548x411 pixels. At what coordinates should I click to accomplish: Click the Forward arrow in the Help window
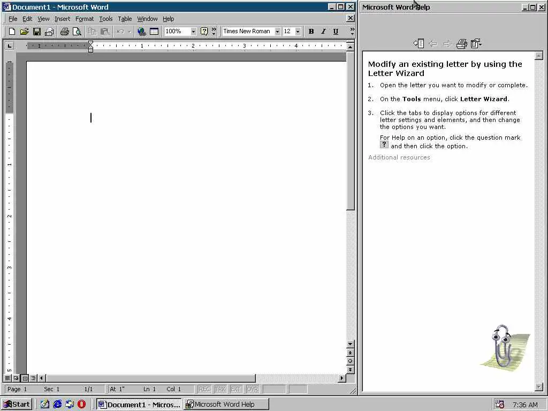(447, 44)
